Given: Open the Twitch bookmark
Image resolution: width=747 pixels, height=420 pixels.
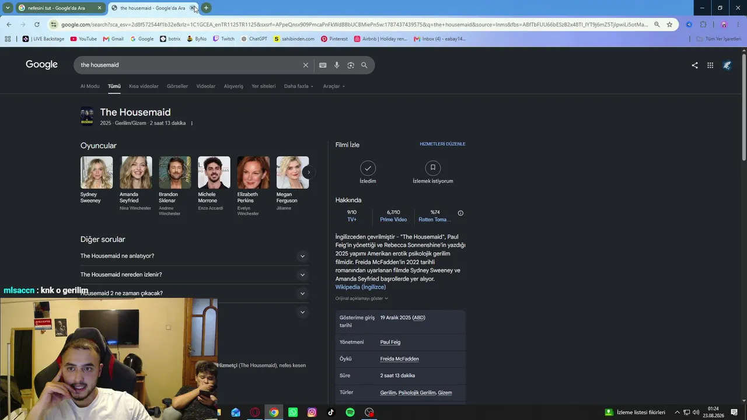Looking at the screenshot, I should click(224, 39).
